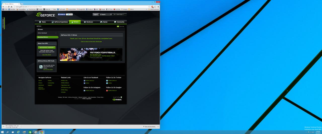
Task: Click the NVIDIA GeForce Facebook icon in the footer
Action: (84, 81)
